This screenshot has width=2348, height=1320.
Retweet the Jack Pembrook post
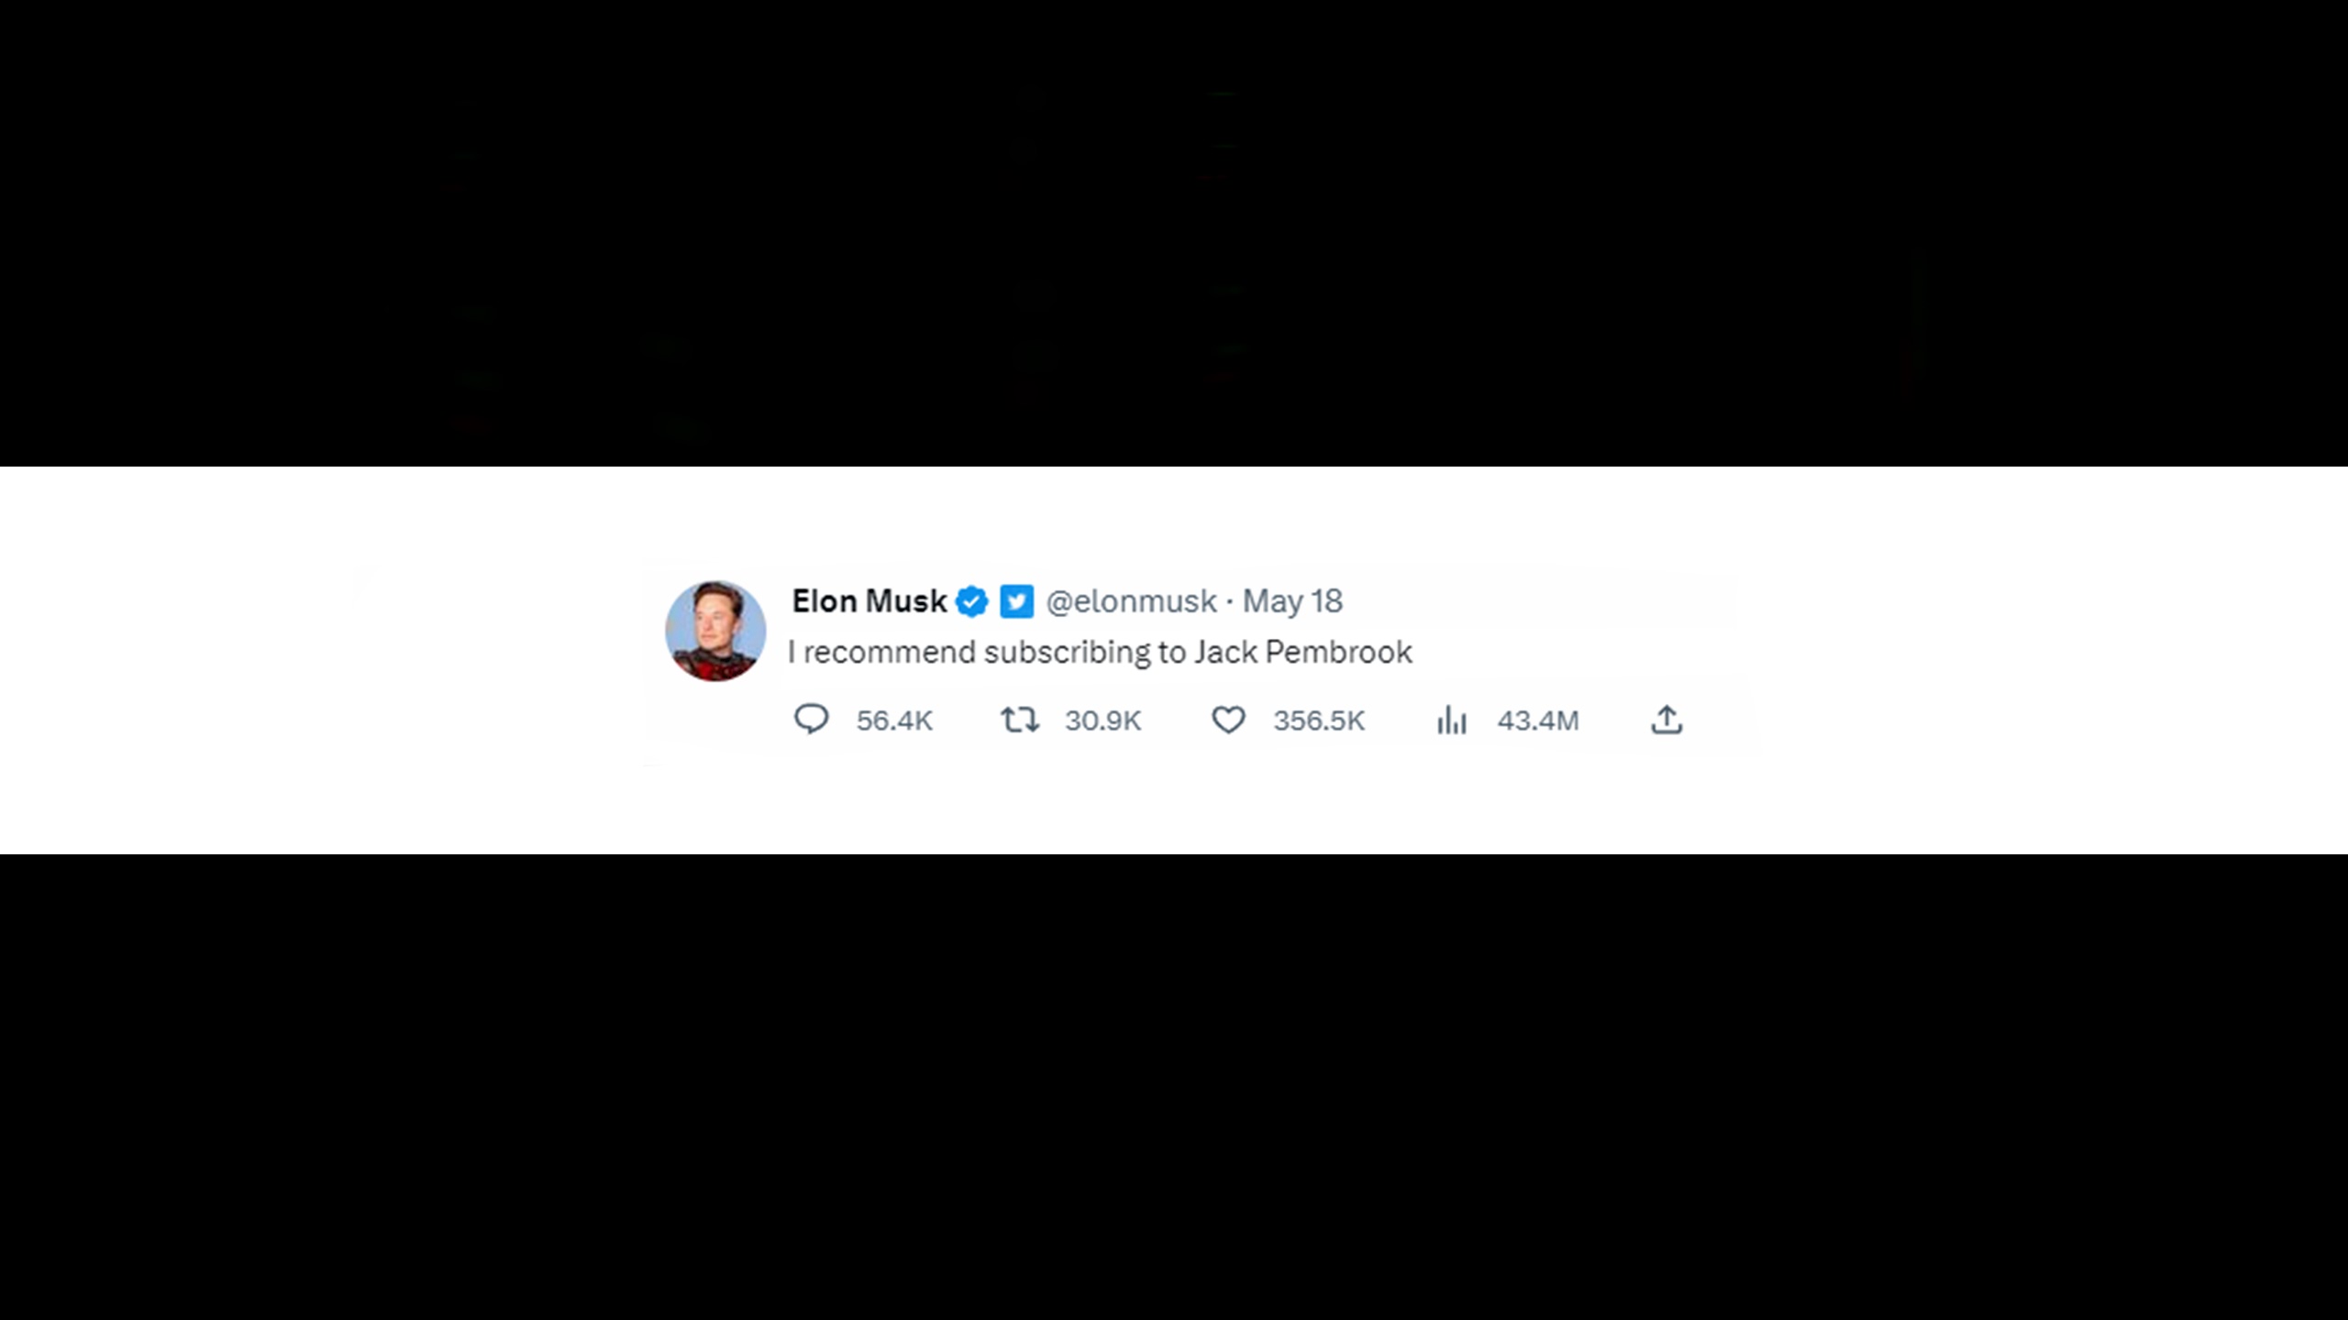1020,720
